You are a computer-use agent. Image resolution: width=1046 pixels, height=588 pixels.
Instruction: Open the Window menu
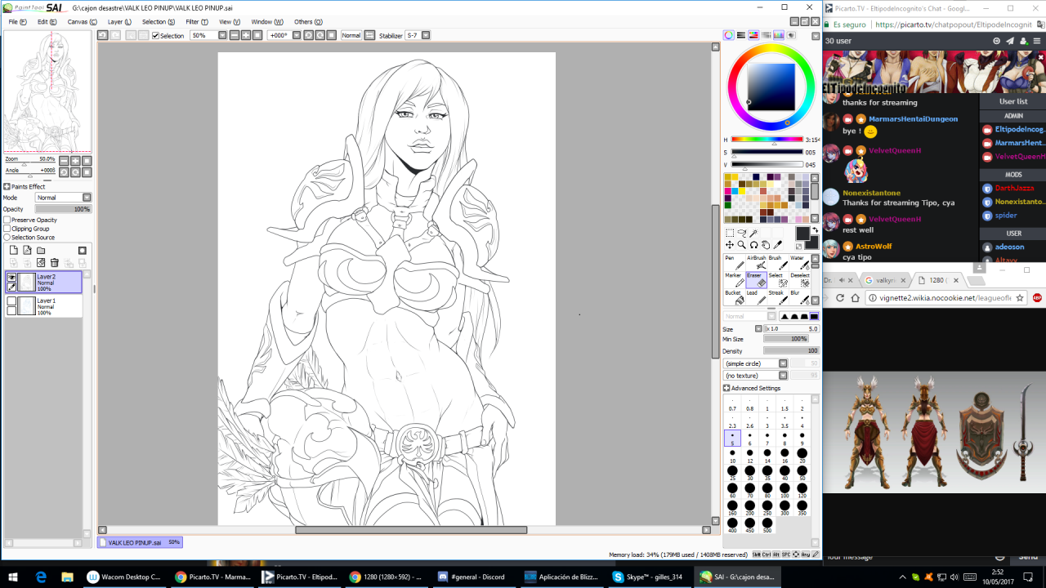pyautogui.click(x=267, y=22)
